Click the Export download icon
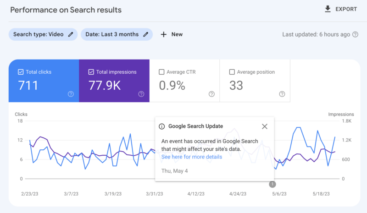The width and height of the screenshot is (367, 213). click(328, 9)
